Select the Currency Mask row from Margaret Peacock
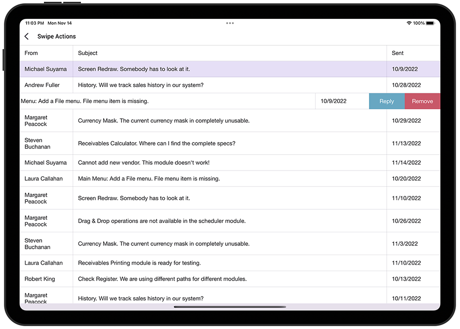Viewport: 460px width, 329px height. point(194,120)
